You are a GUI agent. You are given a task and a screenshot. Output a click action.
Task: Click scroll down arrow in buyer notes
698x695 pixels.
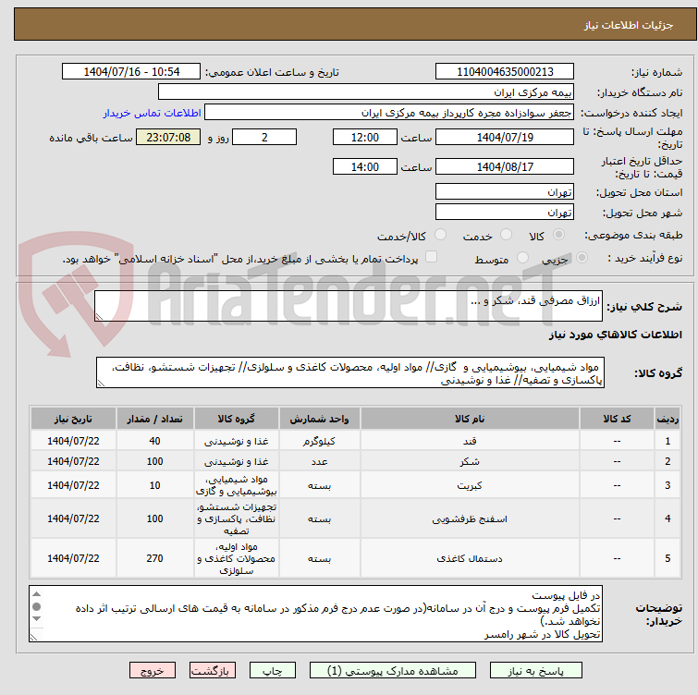(36, 619)
